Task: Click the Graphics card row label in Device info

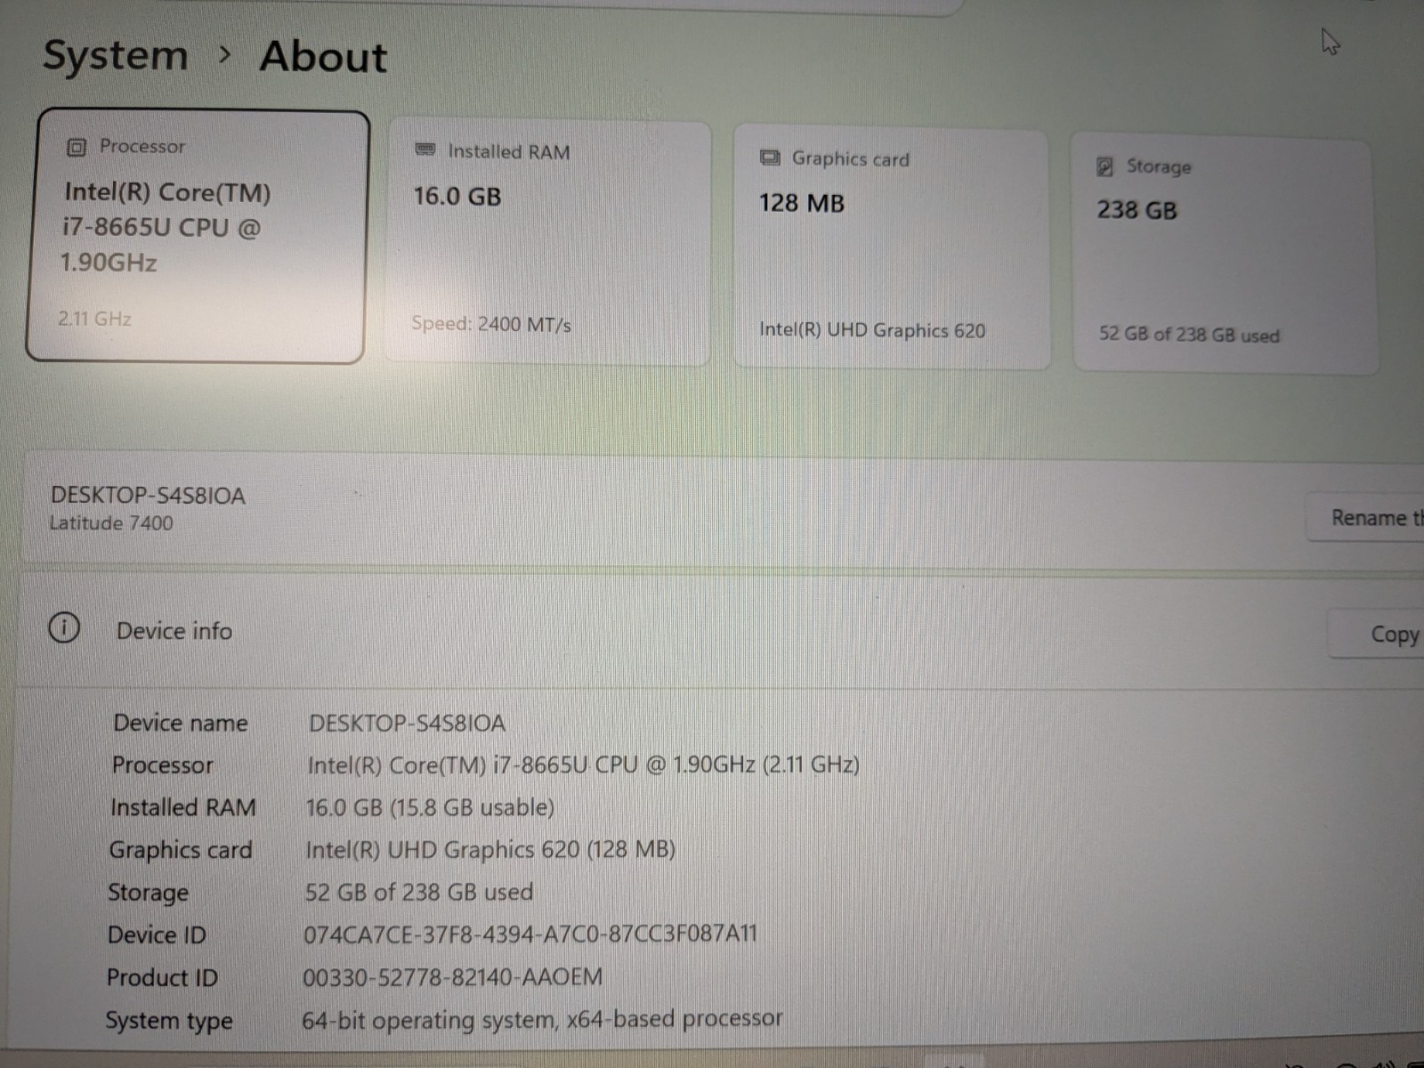Action: [x=181, y=850]
